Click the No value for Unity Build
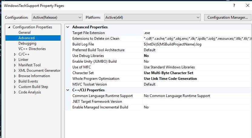 tap(146, 61)
